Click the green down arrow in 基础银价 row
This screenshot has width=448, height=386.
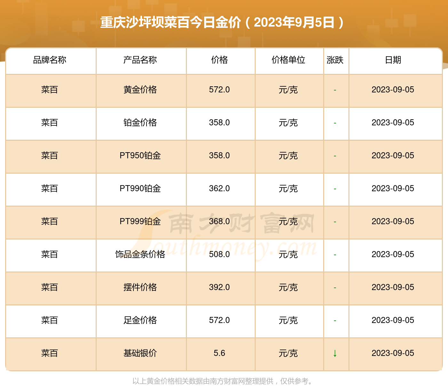point(335,353)
